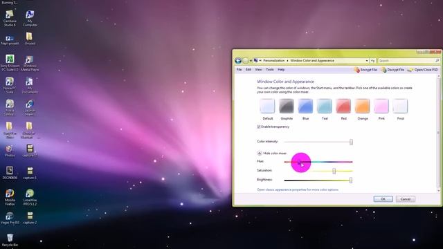Click the OK button
The height and width of the screenshot is (249, 443).
[x=383, y=199]
